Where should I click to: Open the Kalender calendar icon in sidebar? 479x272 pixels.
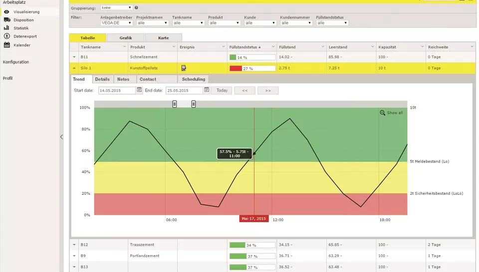pos(6,45)
